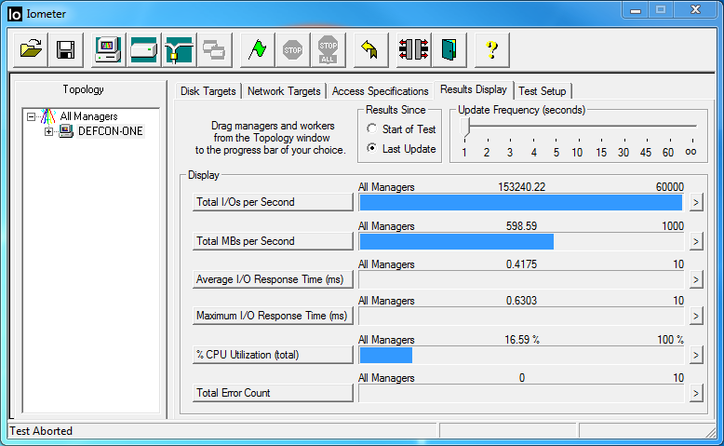Image resolution: width=724 pixels, height=446 pixels.
Task: Add a new disk worker
Action: tap(143, 49)
